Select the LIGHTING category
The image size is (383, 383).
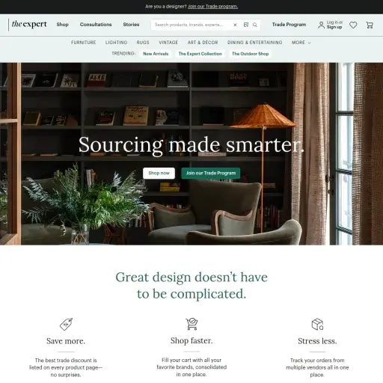(x=116, y=43)
